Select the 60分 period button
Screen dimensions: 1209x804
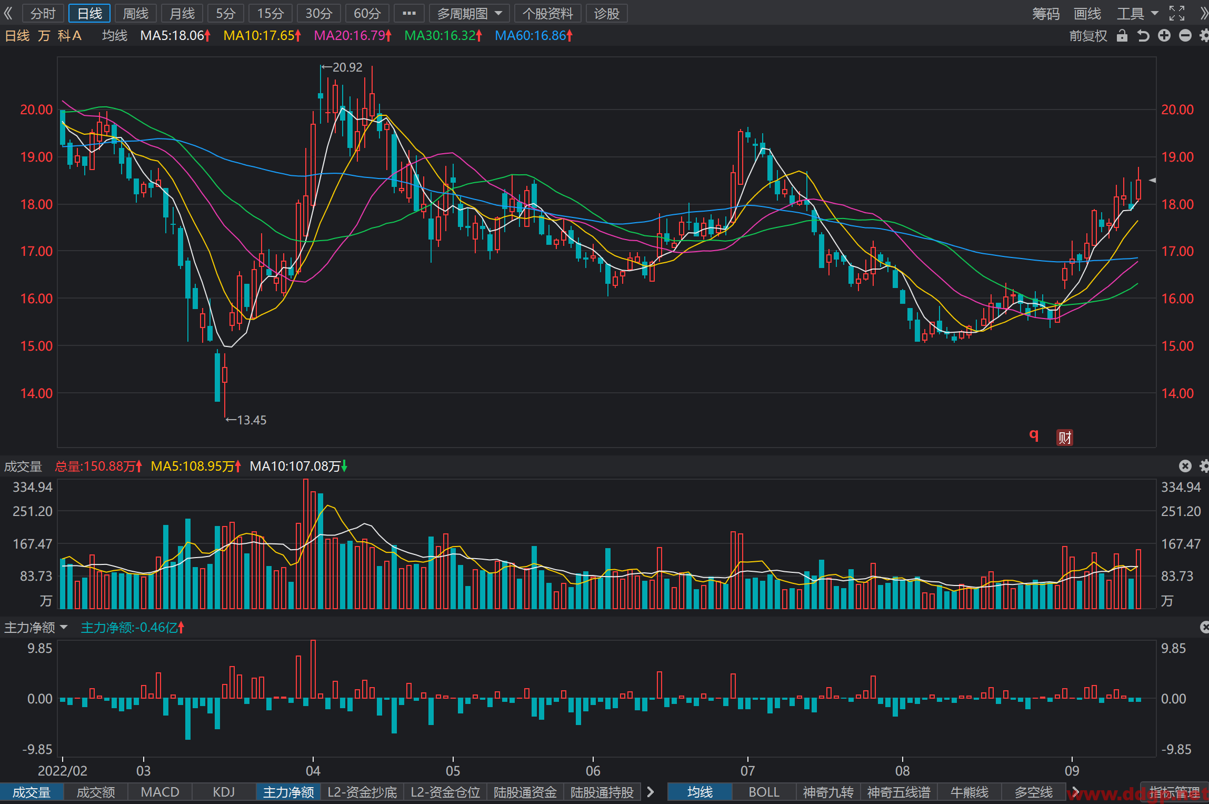coord(367,13)
